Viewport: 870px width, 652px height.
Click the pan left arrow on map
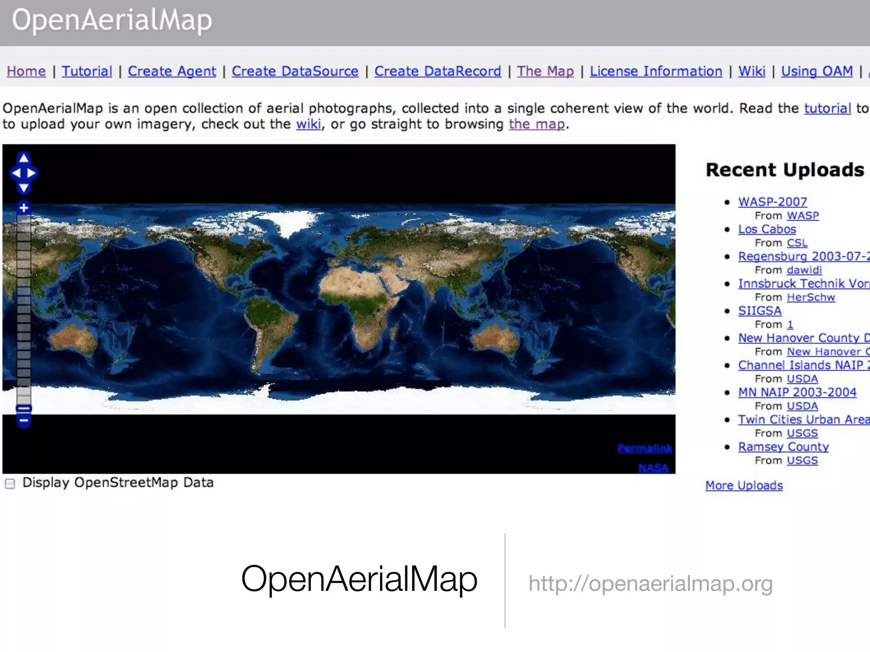16,173
